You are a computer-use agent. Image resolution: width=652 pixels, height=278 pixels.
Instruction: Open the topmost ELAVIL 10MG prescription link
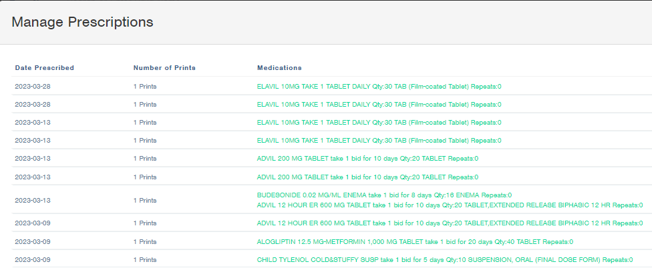[x=379, y=86]
